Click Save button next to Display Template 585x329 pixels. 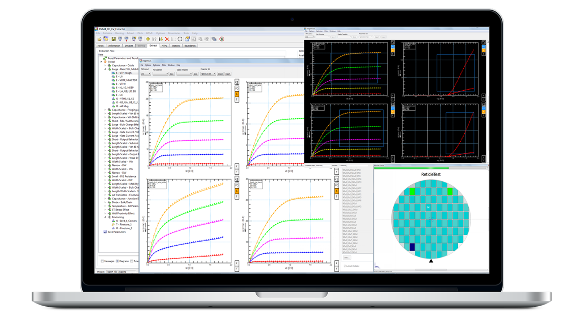pyautogui.click(x=195, y=74)
